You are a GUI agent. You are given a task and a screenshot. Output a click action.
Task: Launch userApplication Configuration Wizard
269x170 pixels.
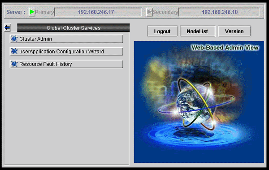point(66,51)
